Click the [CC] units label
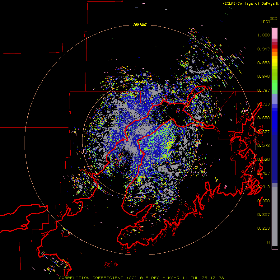 pyautogui.click(x=265, y=21)
